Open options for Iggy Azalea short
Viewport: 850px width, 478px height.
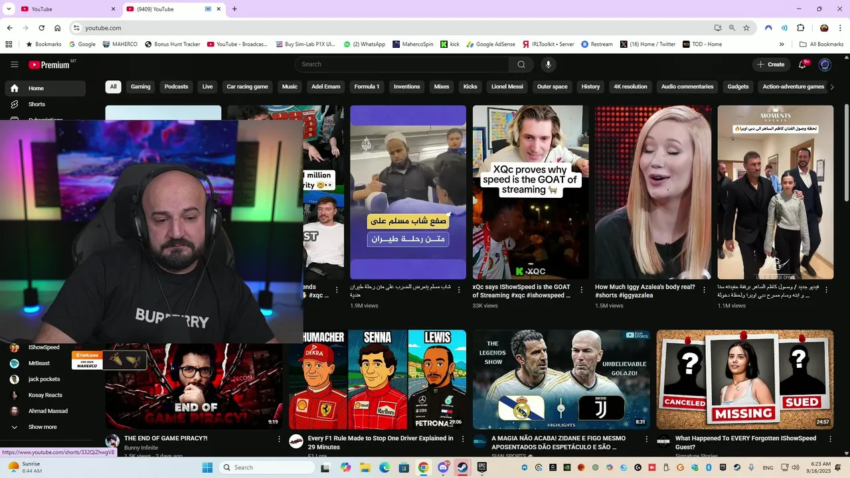click(x=704, y=290)
